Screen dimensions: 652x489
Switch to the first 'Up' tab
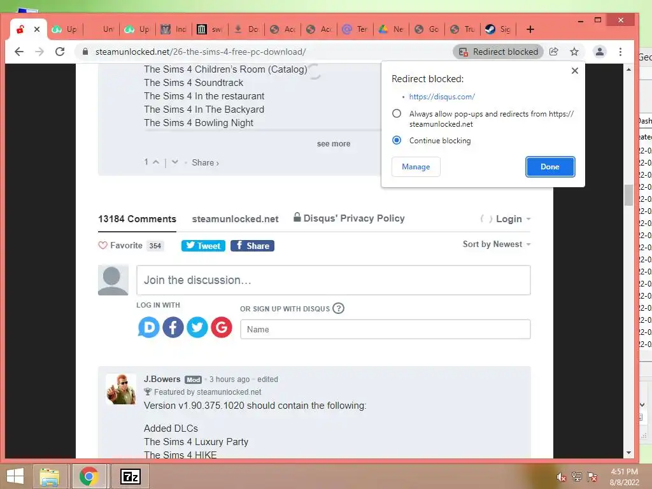64,29
